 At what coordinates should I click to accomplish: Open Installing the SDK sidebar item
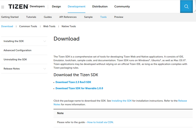[x=24, y=41]
